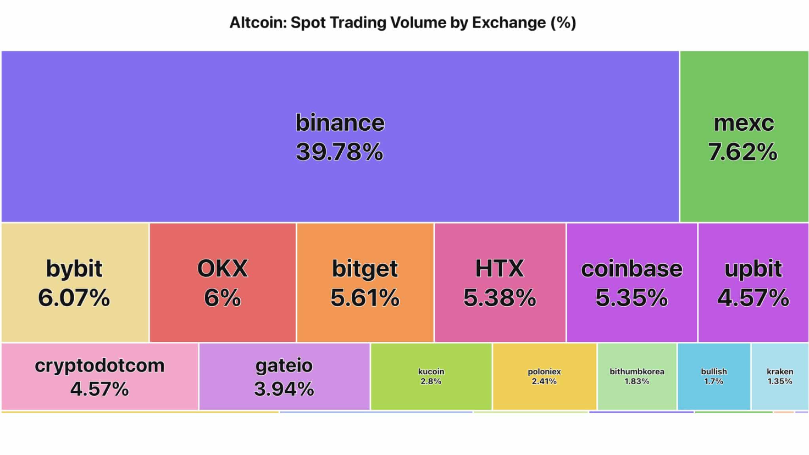
Task: Select the bullish 1.7% block
Action: pyautogui.click(x=714, y=376)
